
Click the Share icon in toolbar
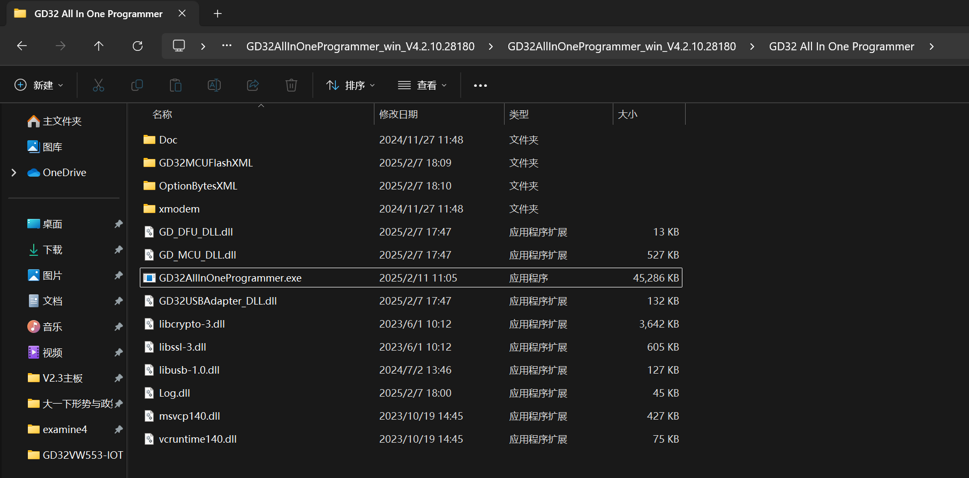[253, 85]
